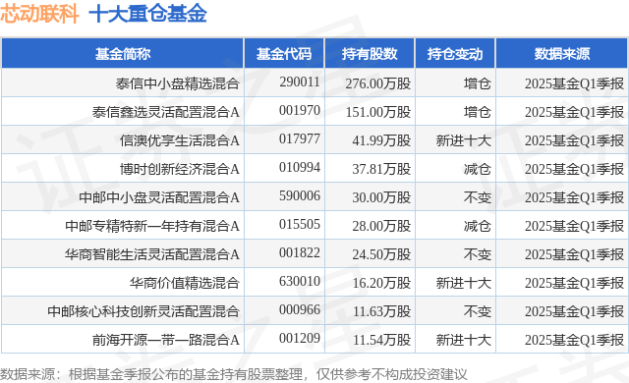Screen dimensions: 629x383
Task: Select the 数据来源 column header
Action: (x=562, y=54)
